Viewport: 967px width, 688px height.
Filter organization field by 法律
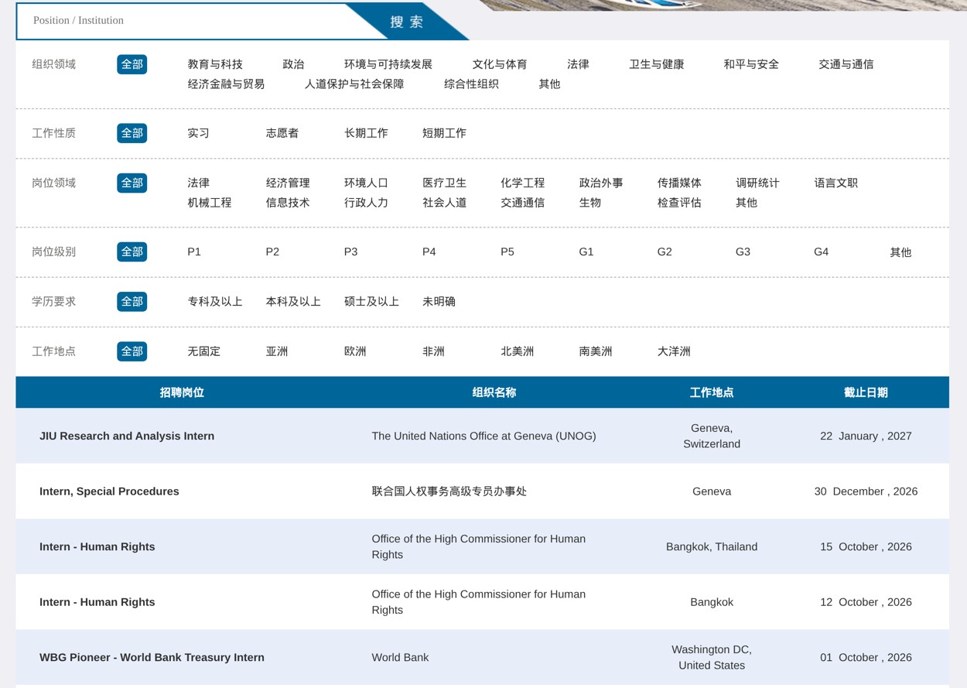578,64
